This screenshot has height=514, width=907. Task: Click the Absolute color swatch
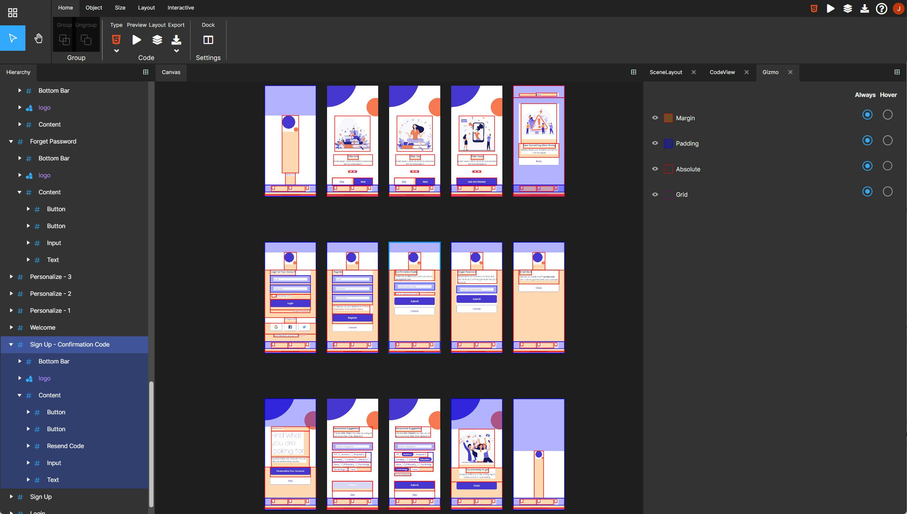pyautogui.click(x=668, y=169)
